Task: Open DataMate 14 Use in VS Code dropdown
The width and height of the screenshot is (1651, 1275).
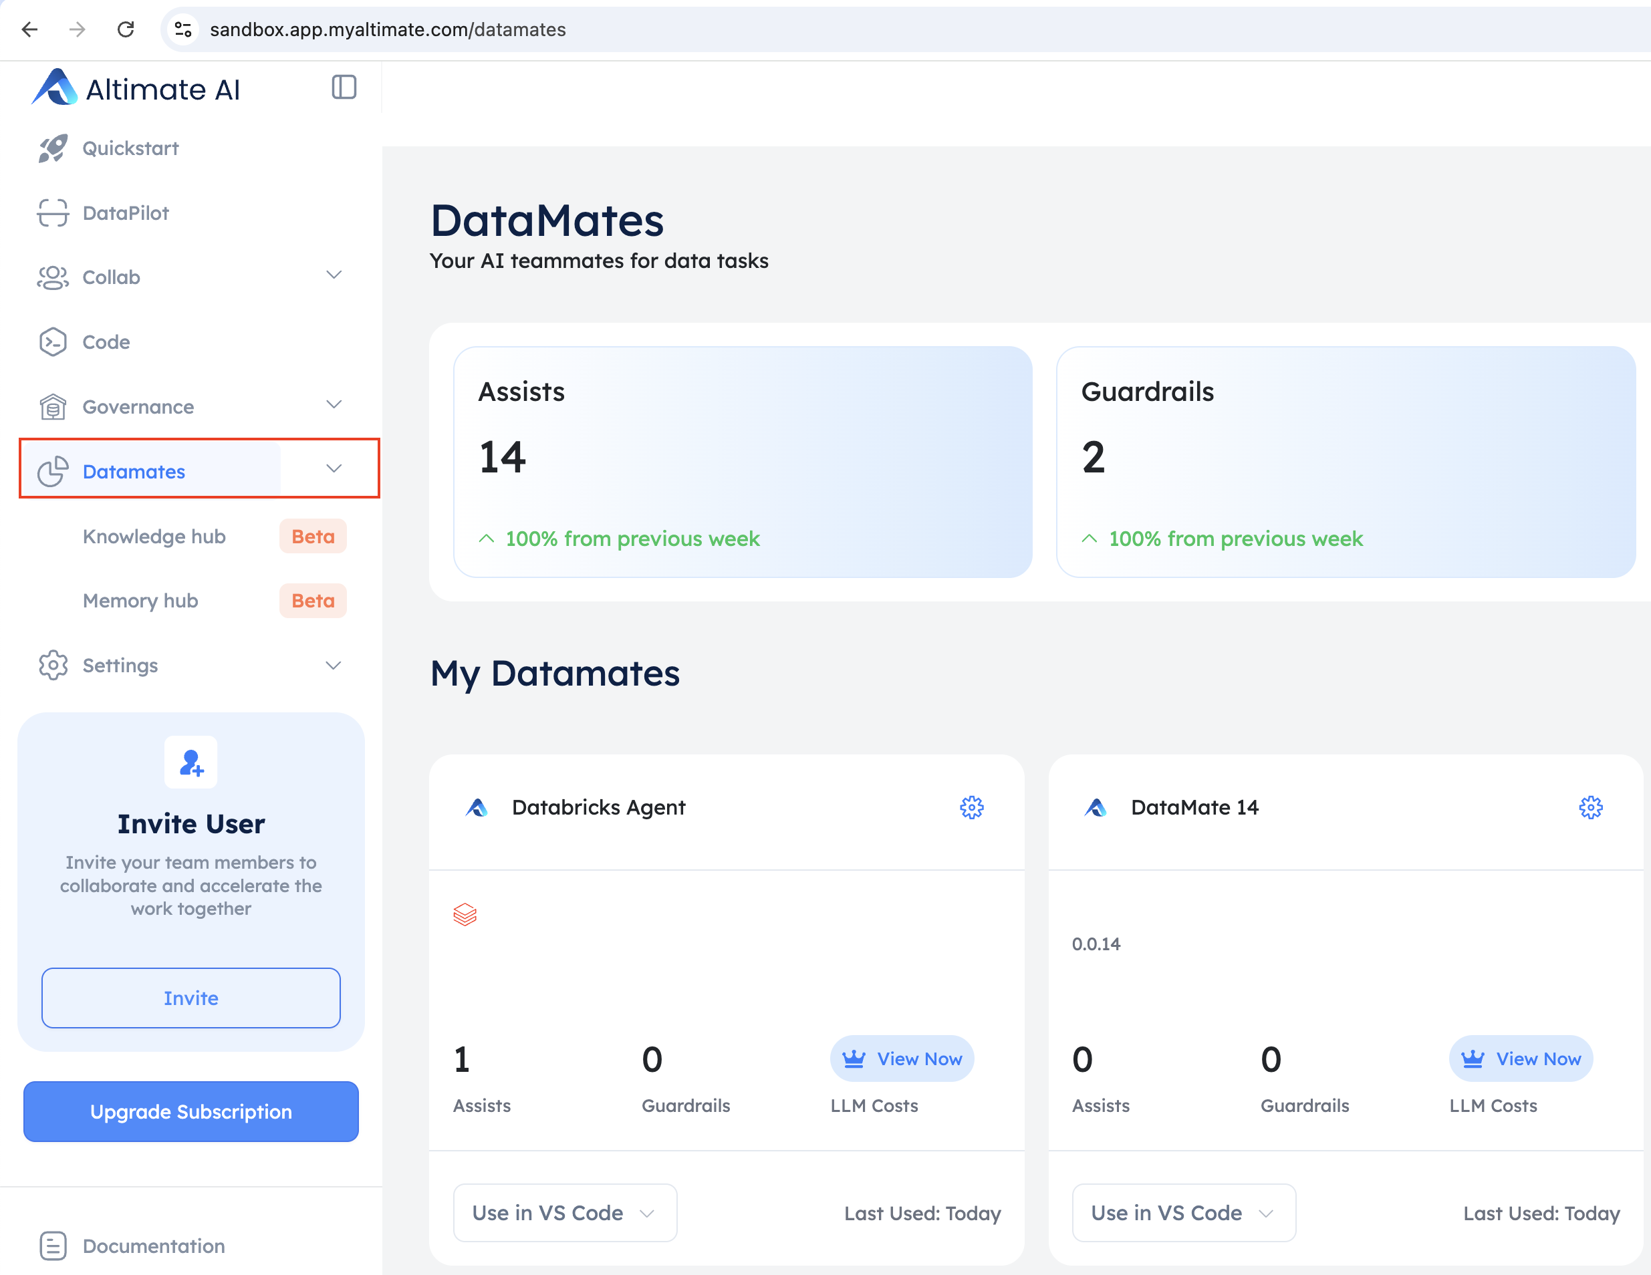Action: [x=1184, y=1212]
